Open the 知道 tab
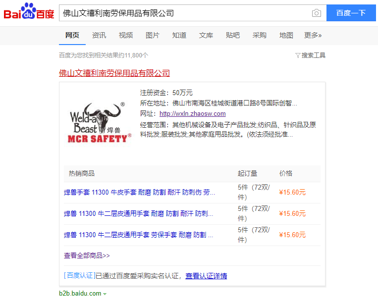This screenshot has width=378, height=304. (179, 36)
